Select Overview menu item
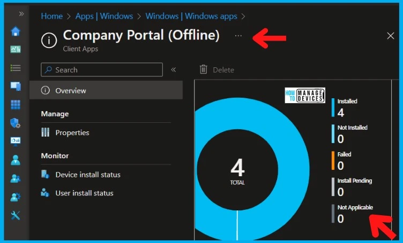Viewport: 403px width, 243px height. click(x=106, y=90)
